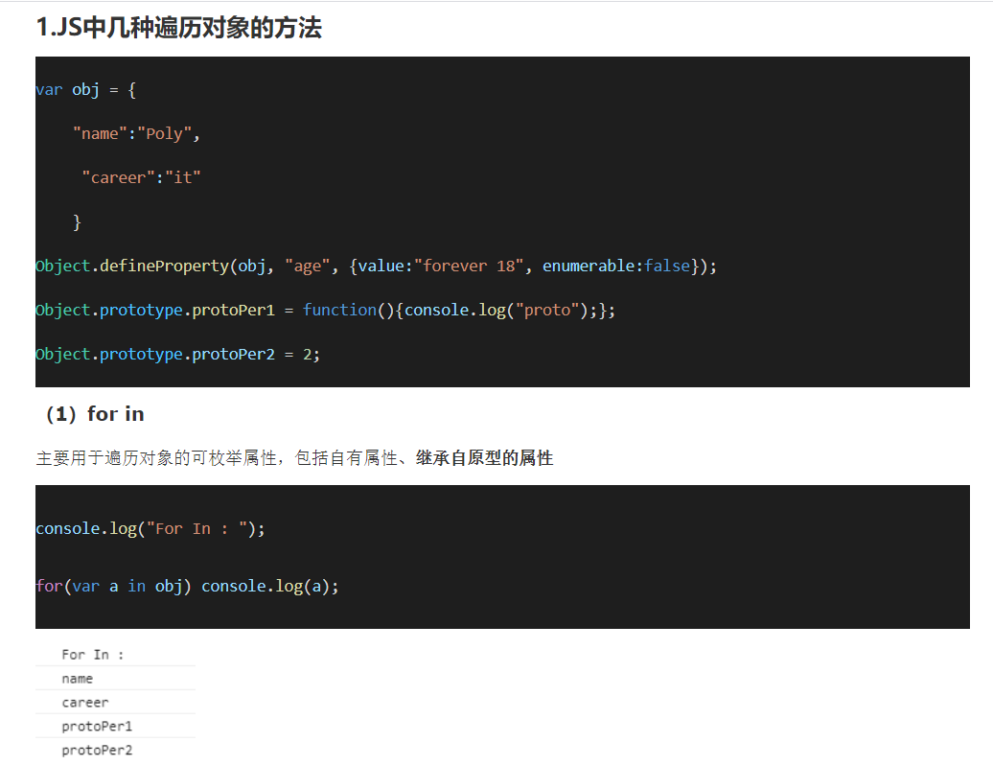
Task: Click the "for(var a in obj)" code line
Action: [187, 586]
